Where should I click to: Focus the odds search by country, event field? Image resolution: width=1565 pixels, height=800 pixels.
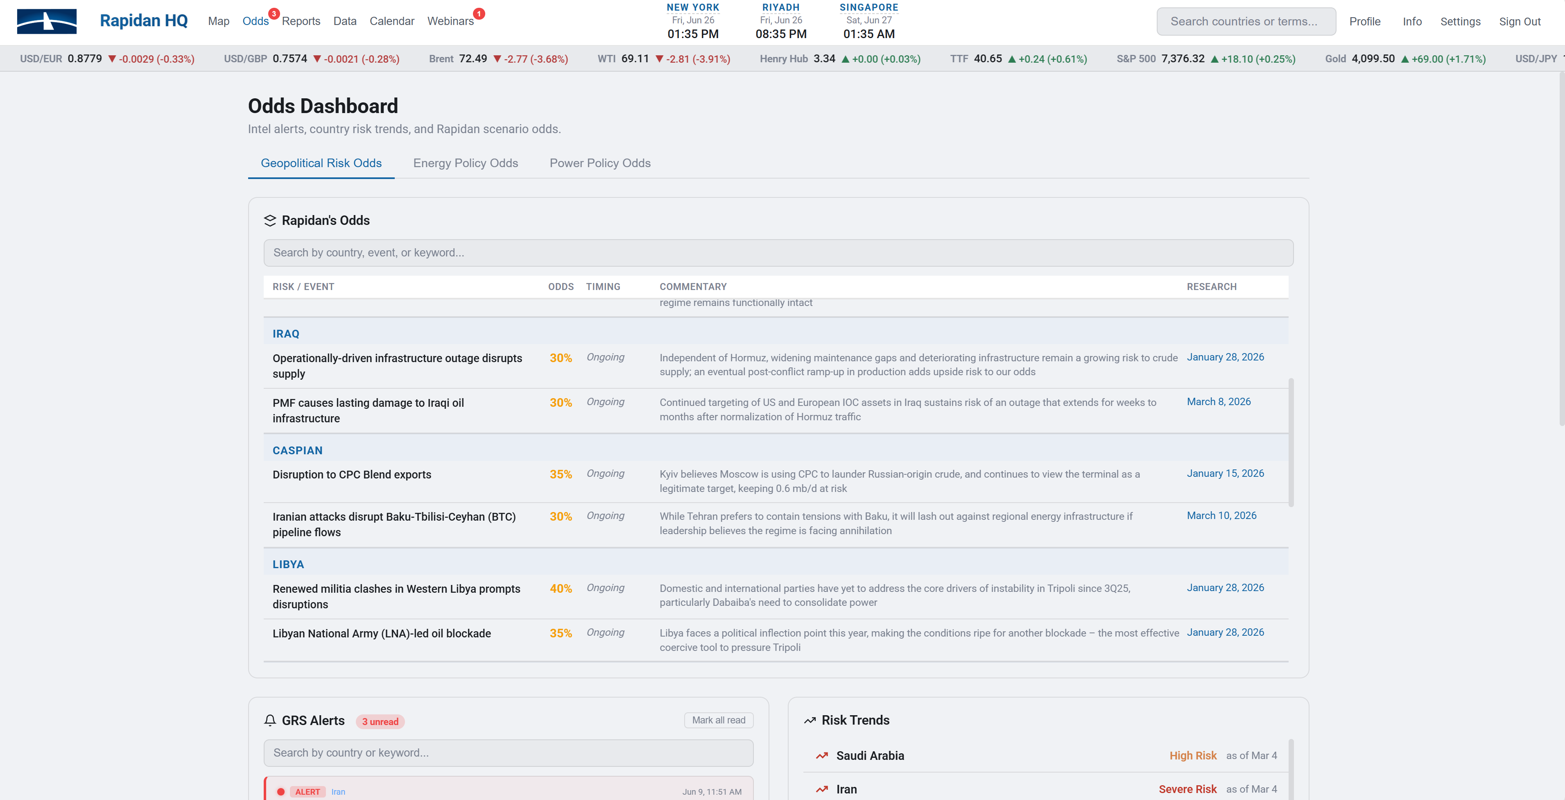click(778, 253)
